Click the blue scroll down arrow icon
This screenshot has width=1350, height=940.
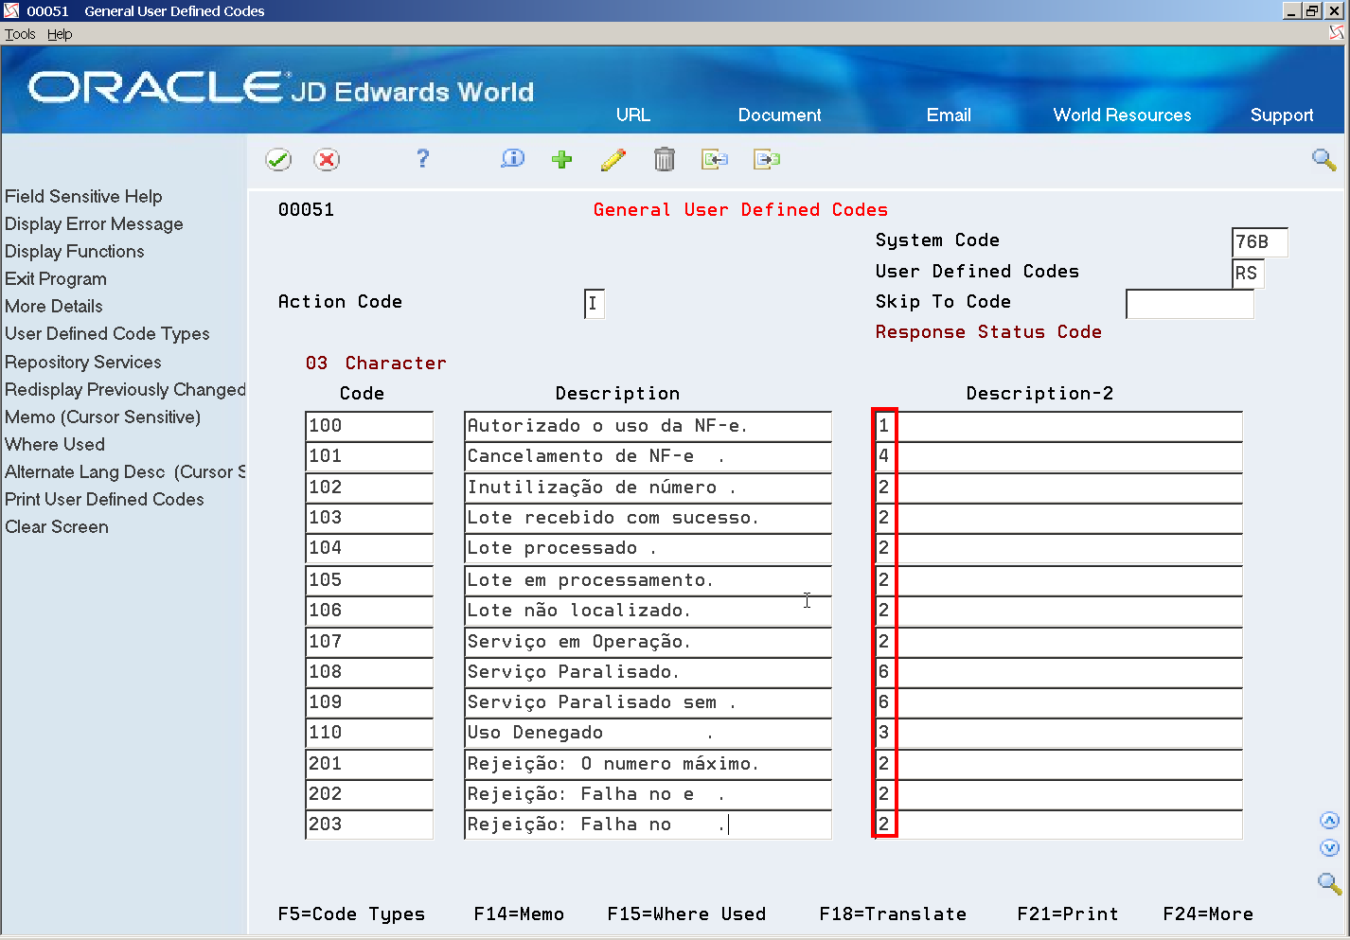(1329, 847)
